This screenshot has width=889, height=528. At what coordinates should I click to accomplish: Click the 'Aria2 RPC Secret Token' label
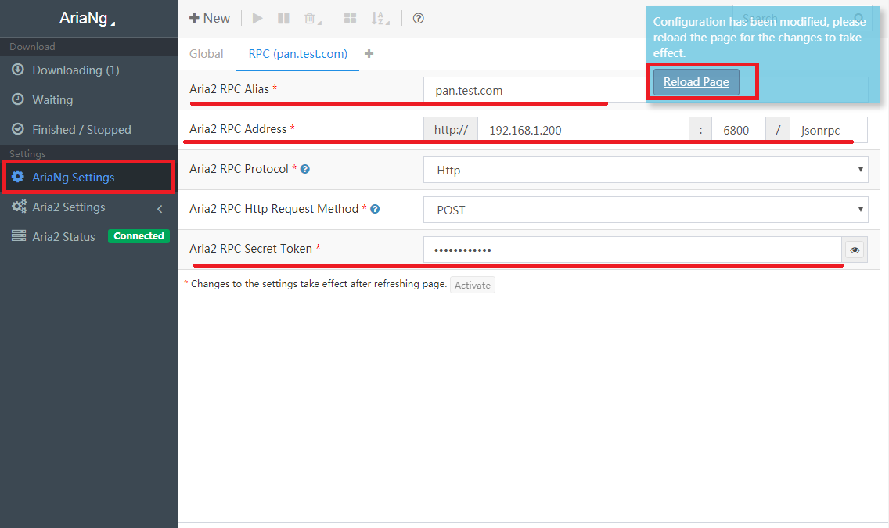pyautogui.click(x=250, y=249)
